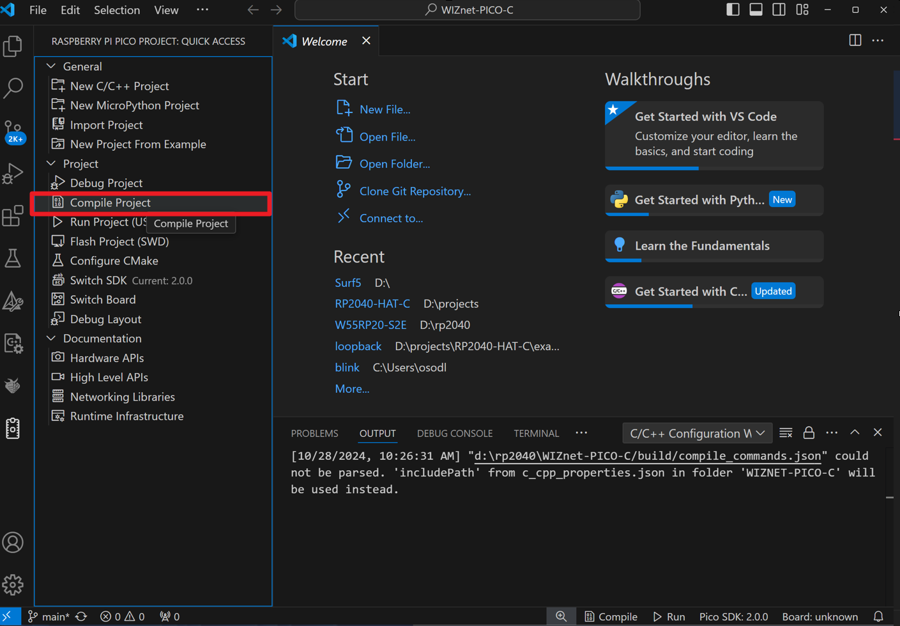The height and width of the screenshot is (626, 900).
Task: Click Compile button in status bar
Action: click(611, 616)
